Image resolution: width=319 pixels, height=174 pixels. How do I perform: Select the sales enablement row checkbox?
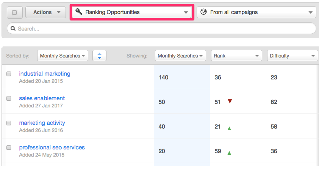[x=9, y=98]
